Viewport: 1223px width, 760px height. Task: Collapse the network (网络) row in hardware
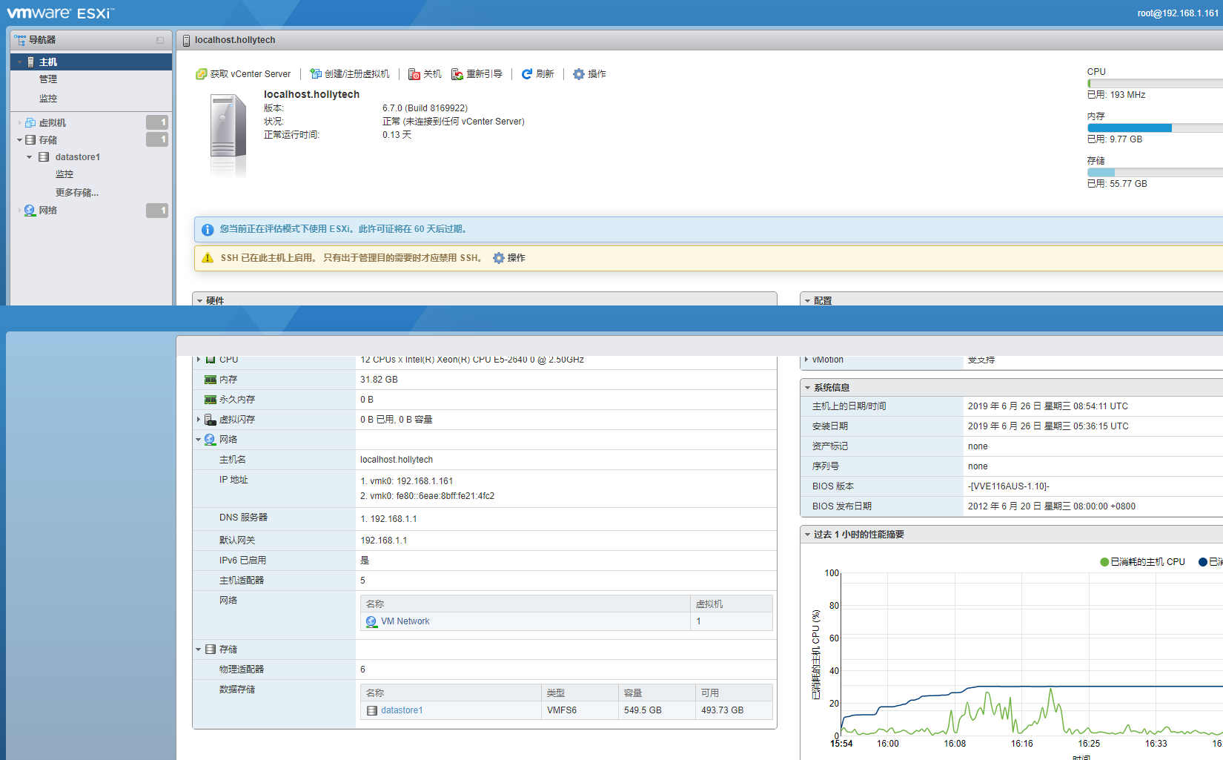click(x=199, y=440)
